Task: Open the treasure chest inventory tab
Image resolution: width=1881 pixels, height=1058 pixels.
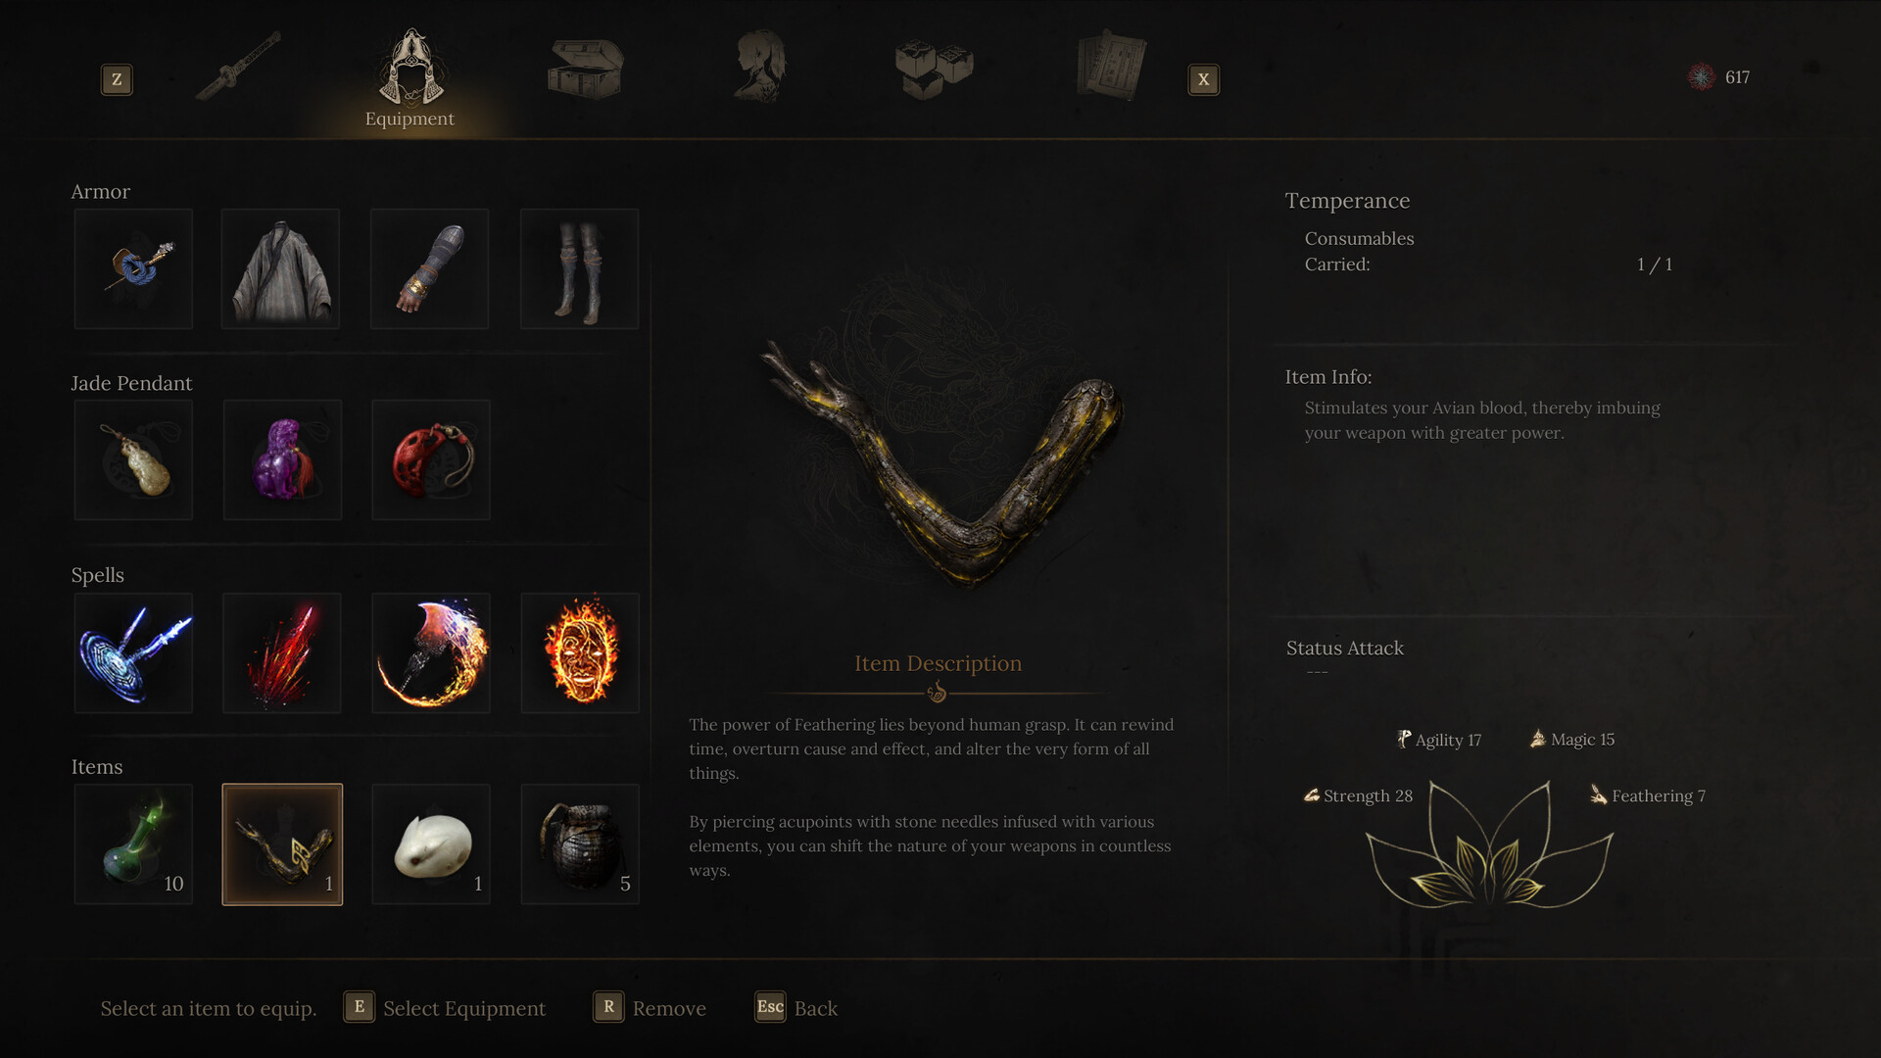Action: click(x=585, y=69)
